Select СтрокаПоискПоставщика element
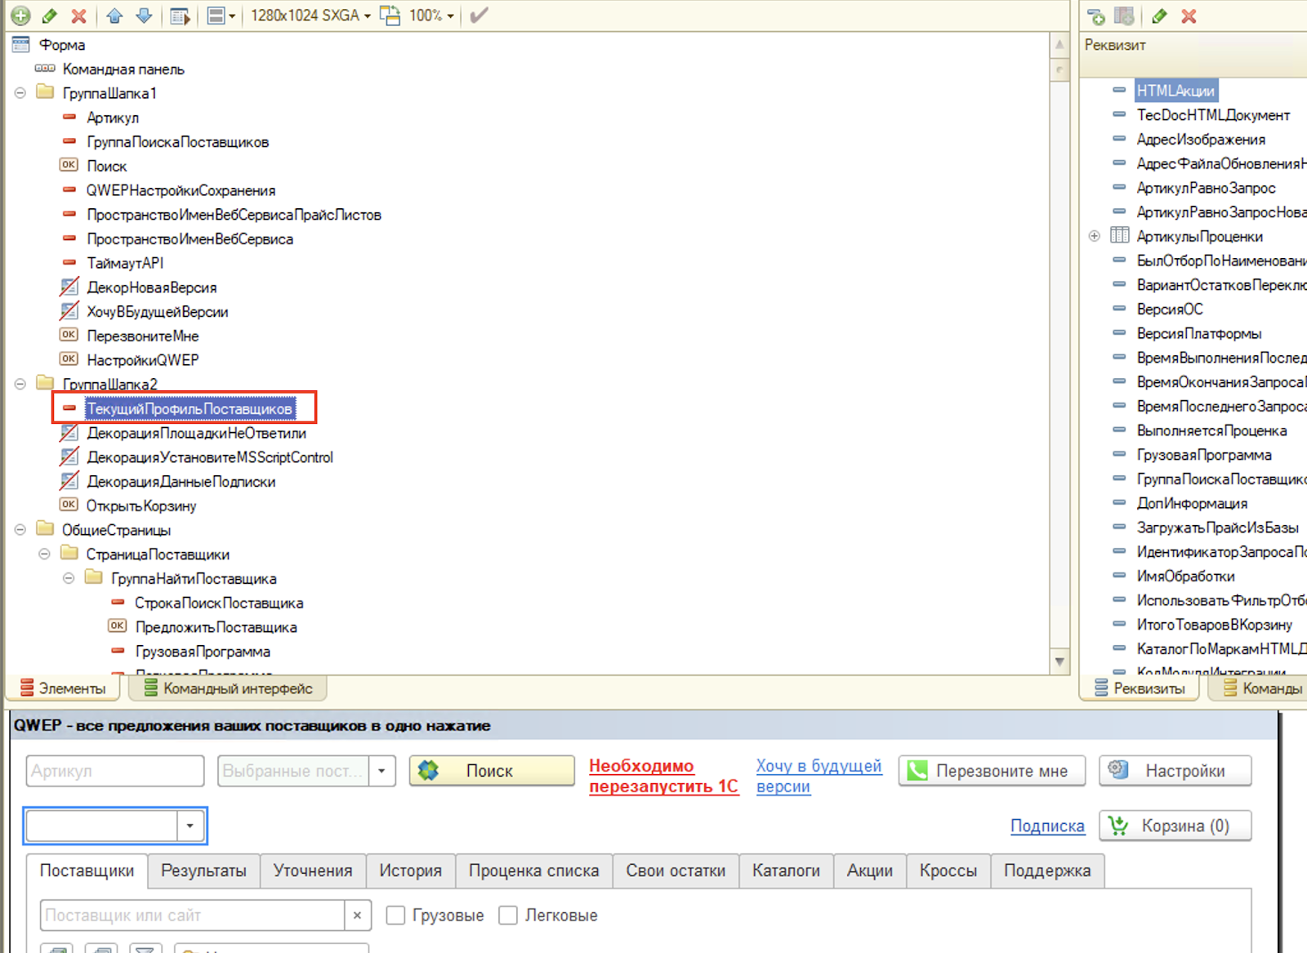Image resolution: width=1307 pixels, height=953 pixels. 219,603
